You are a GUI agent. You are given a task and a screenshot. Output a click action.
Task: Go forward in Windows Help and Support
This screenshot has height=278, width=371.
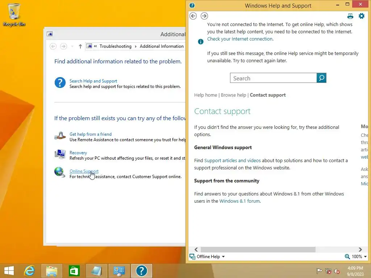pos(204,16)
